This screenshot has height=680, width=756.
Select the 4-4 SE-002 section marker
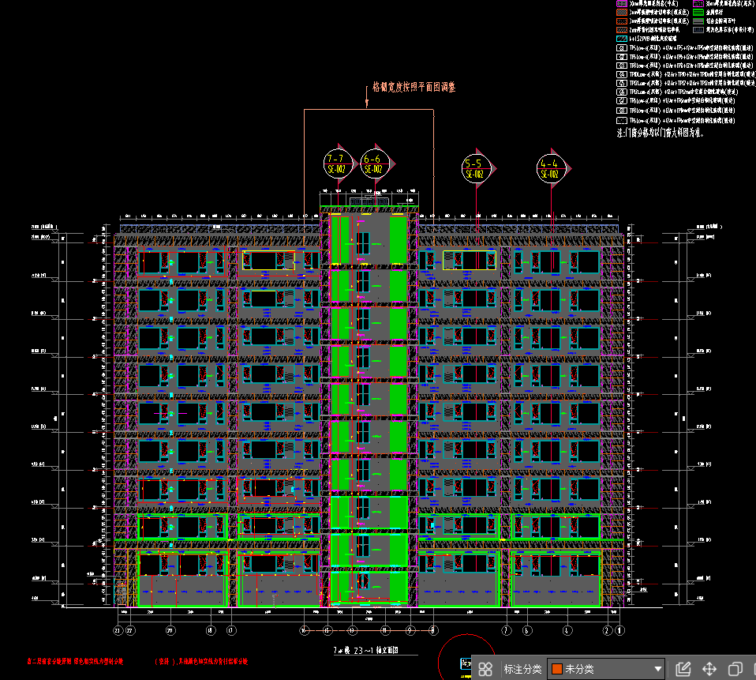[551, 168]
